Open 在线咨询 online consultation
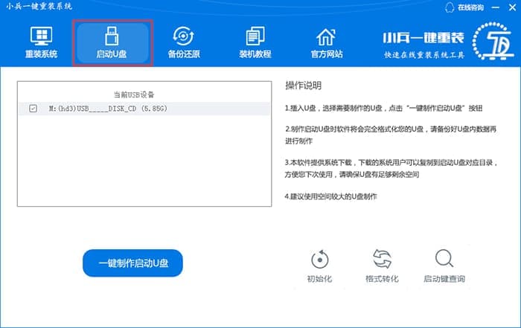The width and height of the screenshot is (521, 328). pos(470,7)
